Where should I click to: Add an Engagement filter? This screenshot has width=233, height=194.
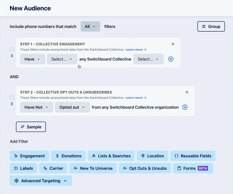tap(29, 156)
